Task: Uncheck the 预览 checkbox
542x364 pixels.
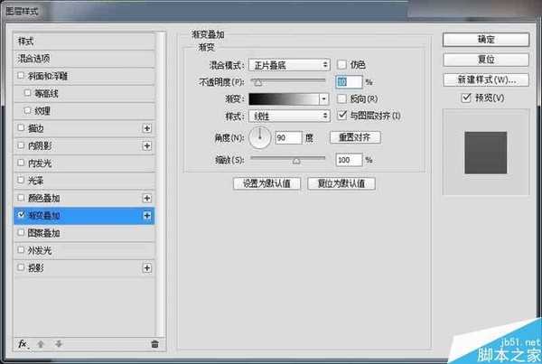Action: [467, 98]
